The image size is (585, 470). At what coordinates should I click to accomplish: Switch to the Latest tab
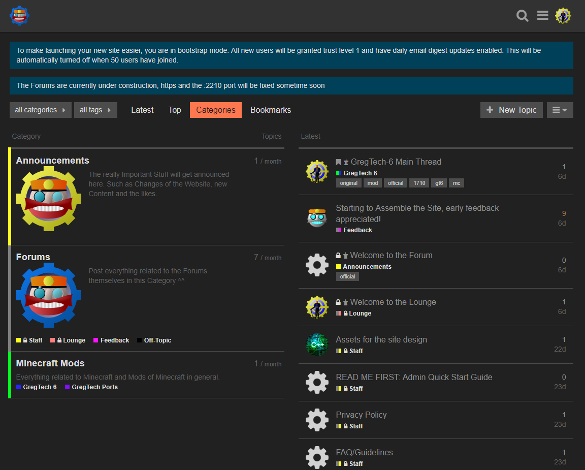click(142, 110)
